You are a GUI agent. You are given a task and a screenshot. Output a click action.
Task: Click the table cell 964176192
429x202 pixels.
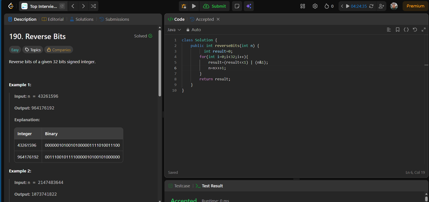28,157
